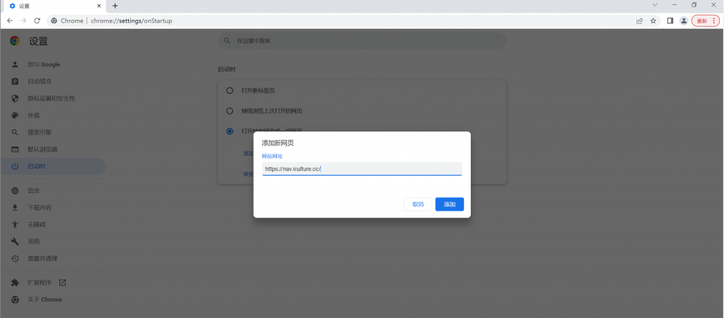Click the 取消 button in dialog
This screenshot has width=724, height=318.
tap(418, 204)
